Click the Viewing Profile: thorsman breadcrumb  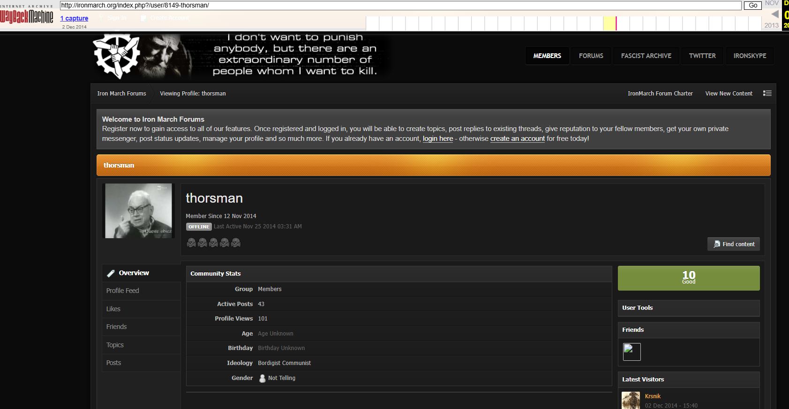pyautogui.click(x=193, y=94)
